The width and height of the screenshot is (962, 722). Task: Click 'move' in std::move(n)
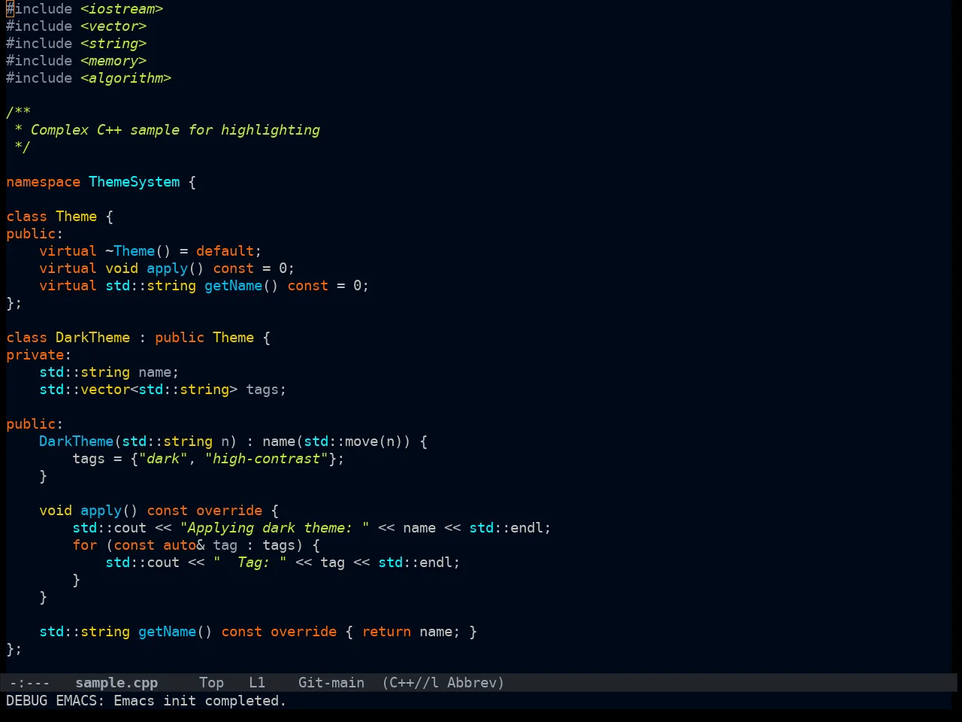(x=362, y=441)
